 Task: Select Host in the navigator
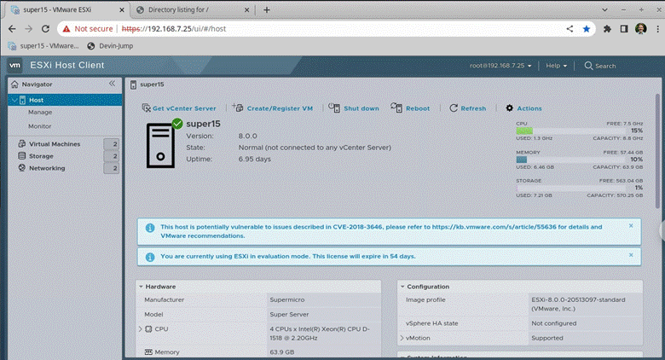65,100
